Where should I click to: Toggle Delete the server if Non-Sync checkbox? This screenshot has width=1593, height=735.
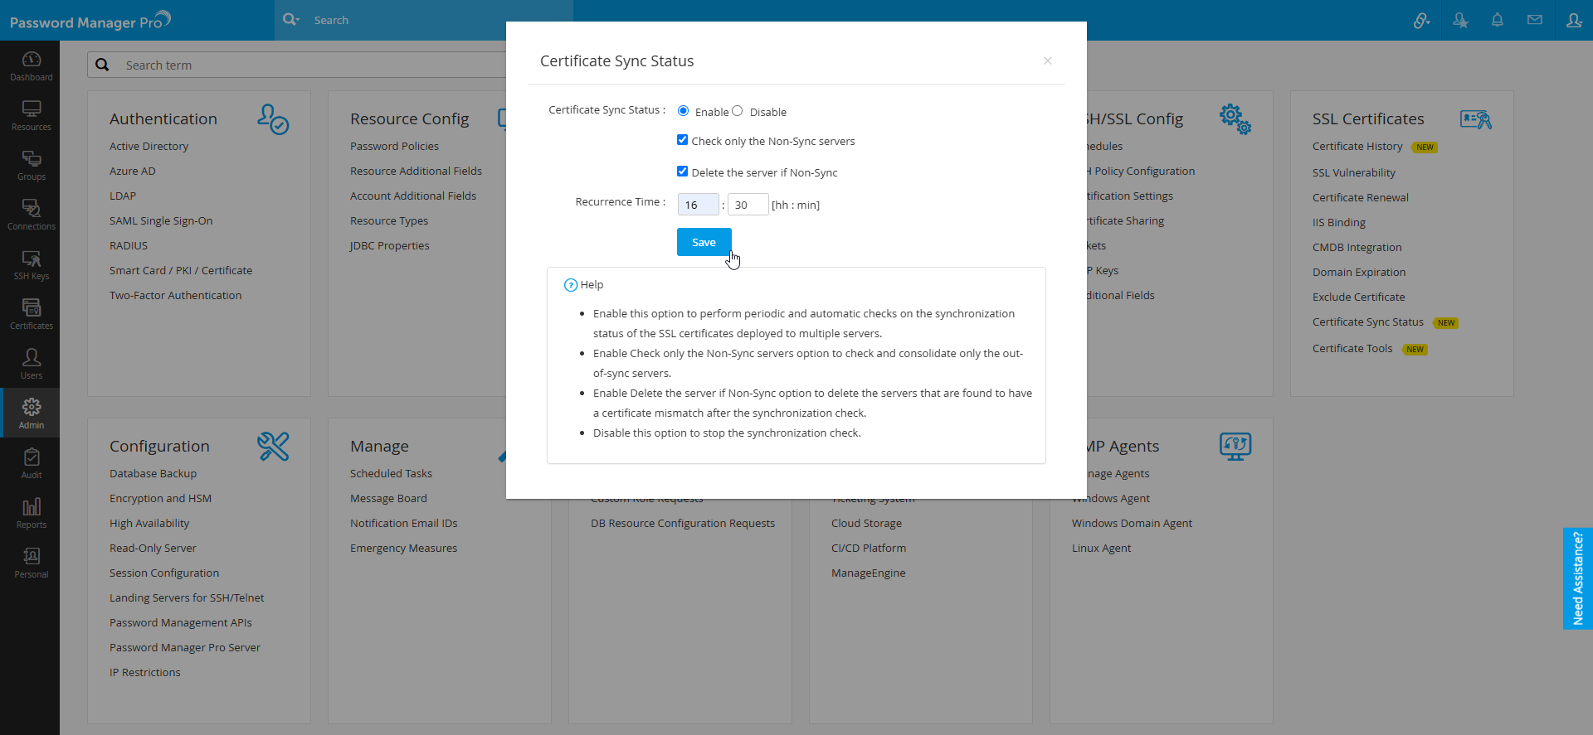pos(682,172)
